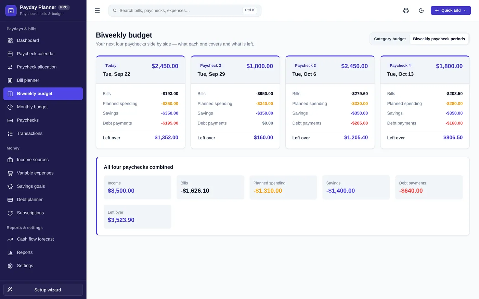Click the printer icon
The width and height of the screenshot is (479, 299).
[x=406, y=11]
